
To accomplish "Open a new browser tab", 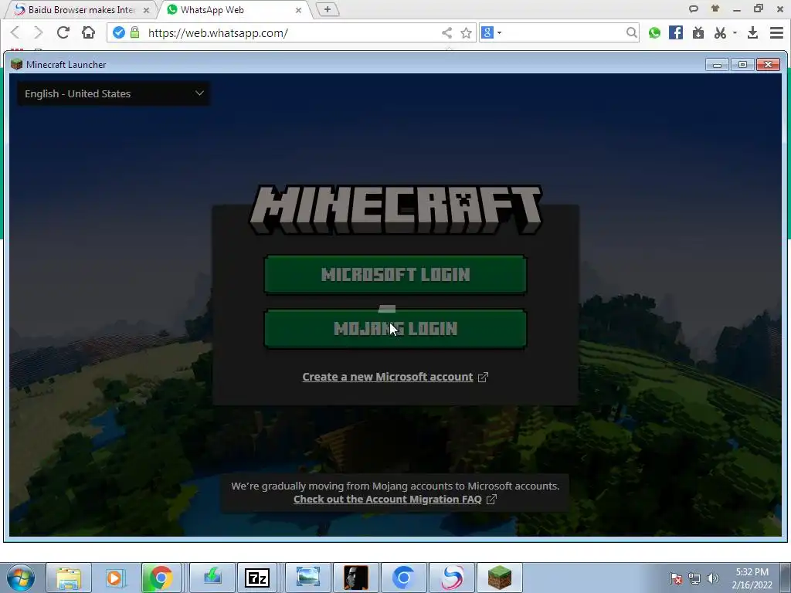I will point(328,9).
